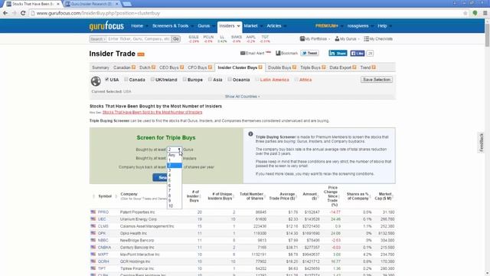Open the Feedback side tab
The image size is (490, 276).
click(x=482, y=143)
